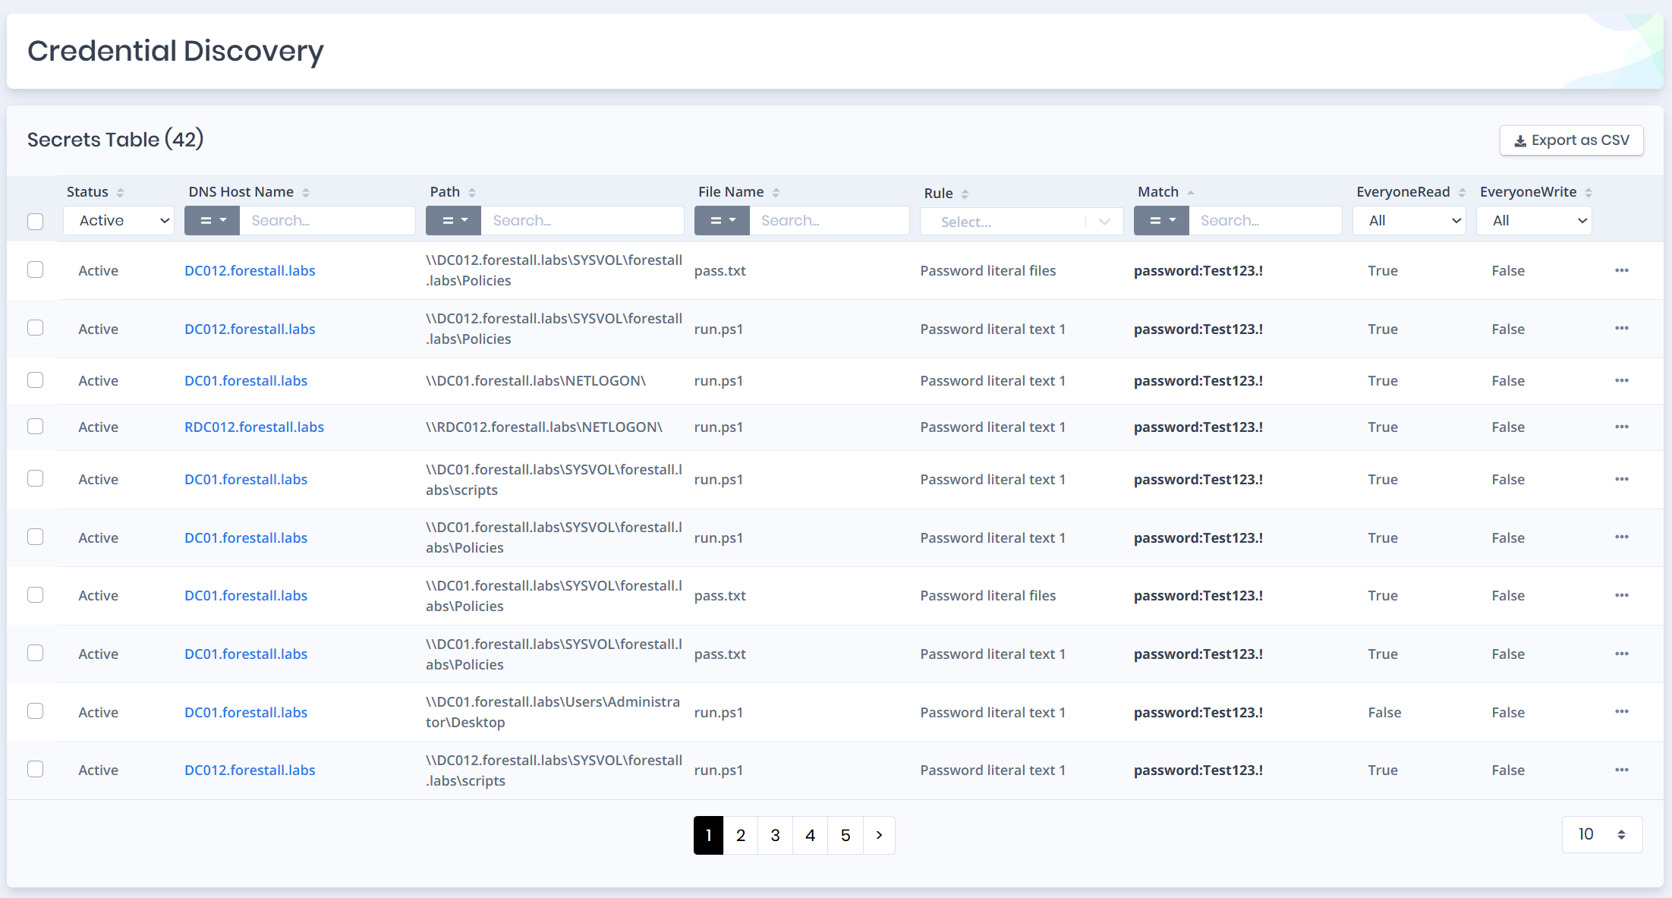Select checkbox for DC012 scripts row

36,769
